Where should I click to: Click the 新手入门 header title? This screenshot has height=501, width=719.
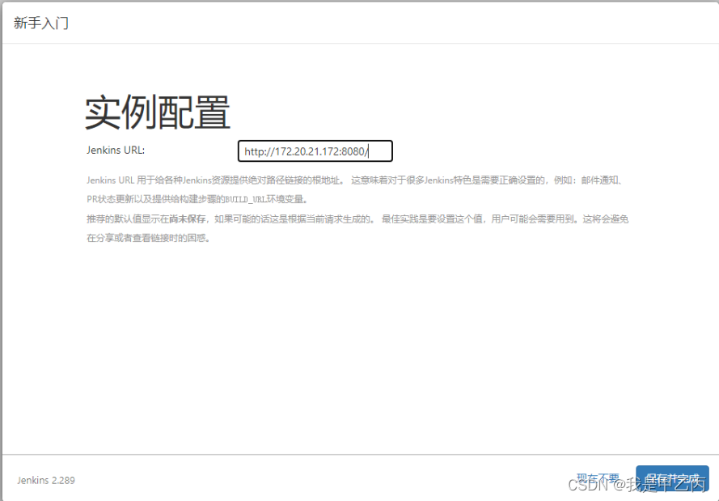coord(41,23)
